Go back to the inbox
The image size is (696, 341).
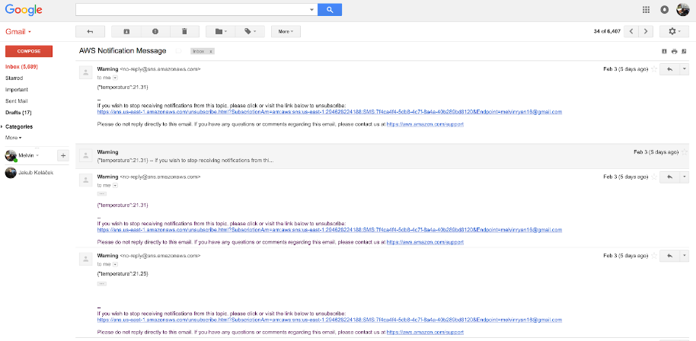click(x=90, y=31)
